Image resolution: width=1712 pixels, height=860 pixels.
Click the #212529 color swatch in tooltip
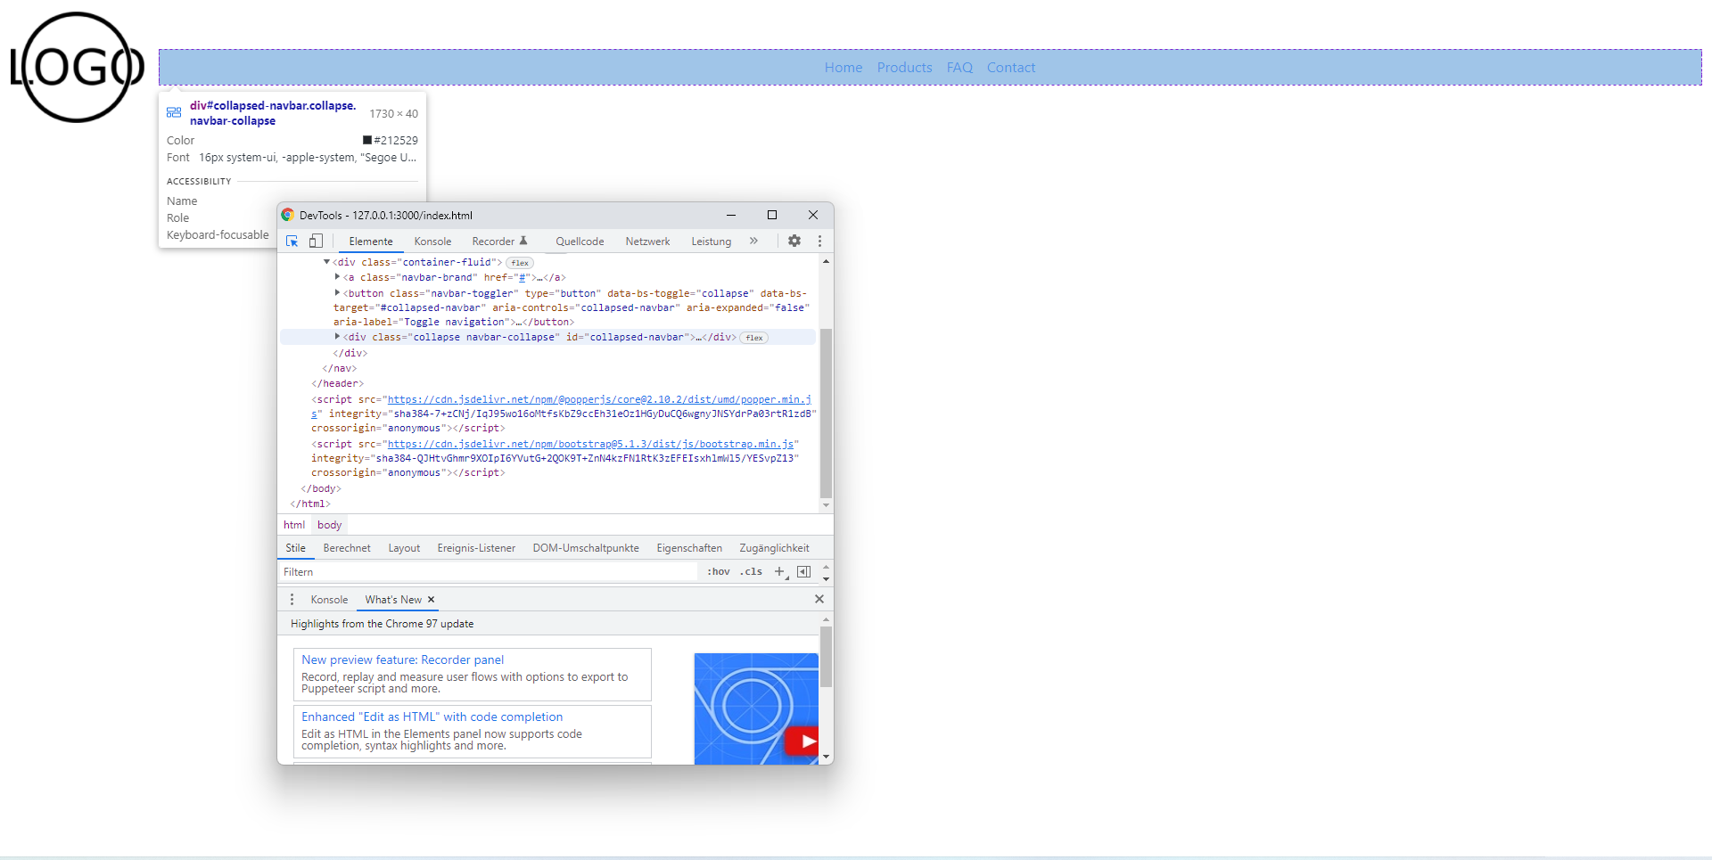[x=366, y=140]
